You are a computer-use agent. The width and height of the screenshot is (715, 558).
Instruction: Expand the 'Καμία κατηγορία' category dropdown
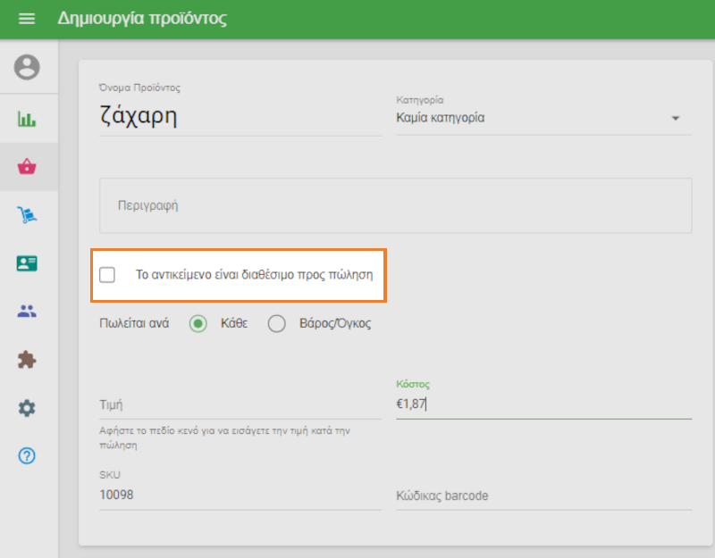(543, 118)
